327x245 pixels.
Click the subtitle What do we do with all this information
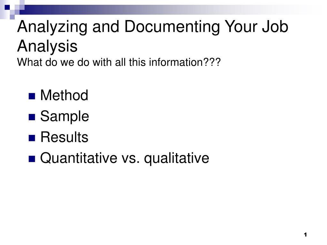(119, 62)
